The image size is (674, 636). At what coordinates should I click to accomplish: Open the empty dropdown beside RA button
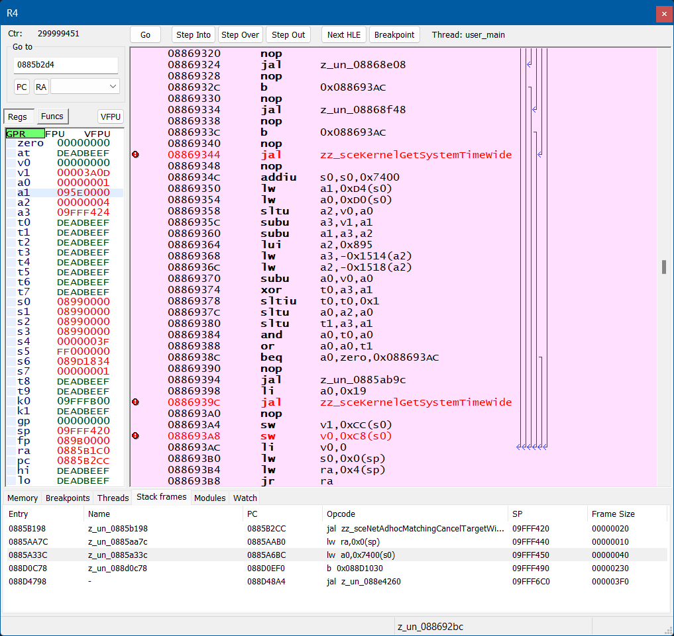pos(85,87)
